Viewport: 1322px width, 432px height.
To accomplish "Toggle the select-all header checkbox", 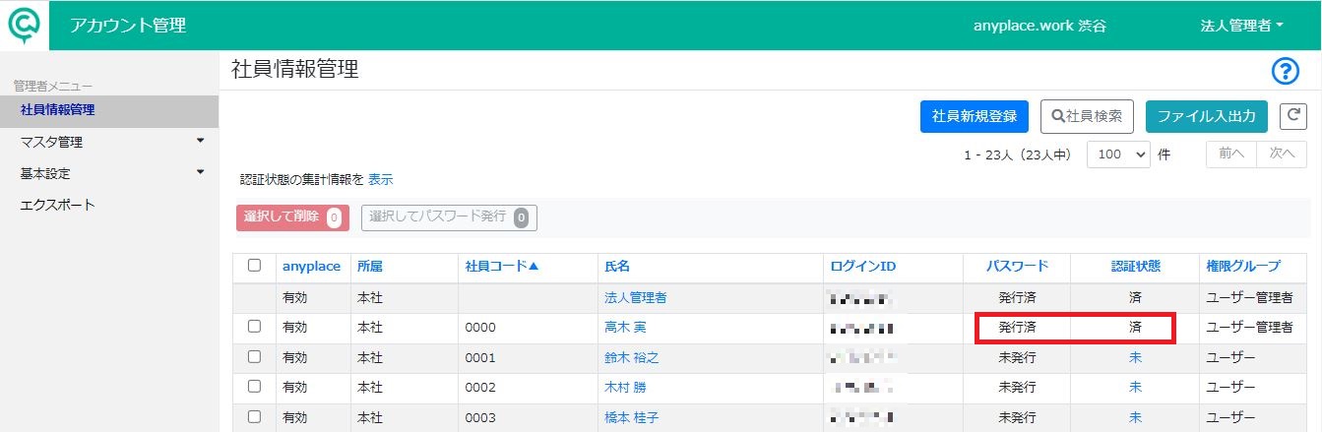I will tap(255, 266).
